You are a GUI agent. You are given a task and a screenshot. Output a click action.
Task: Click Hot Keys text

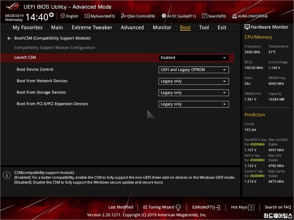coord(239,207)
